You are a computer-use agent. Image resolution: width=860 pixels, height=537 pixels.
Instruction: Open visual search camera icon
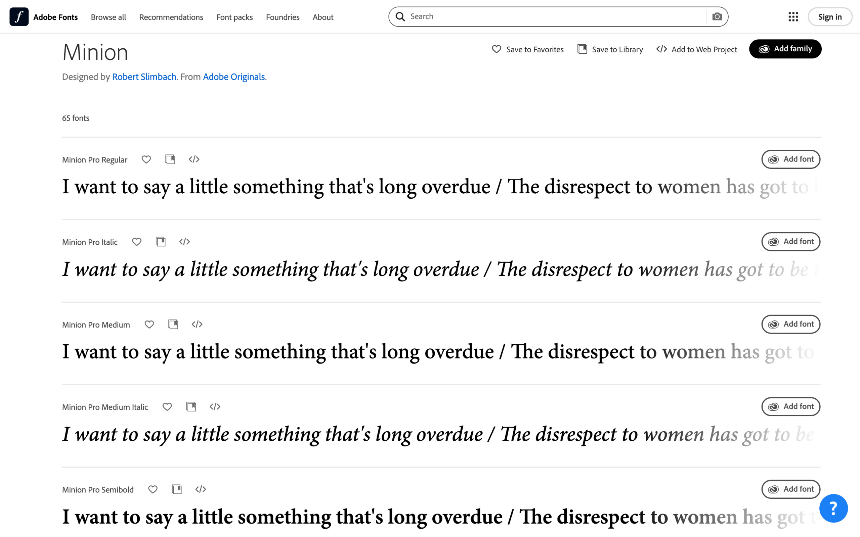point(717,17)
